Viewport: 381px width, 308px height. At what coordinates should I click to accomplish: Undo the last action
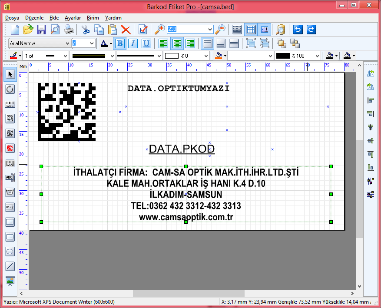(298, 30)
